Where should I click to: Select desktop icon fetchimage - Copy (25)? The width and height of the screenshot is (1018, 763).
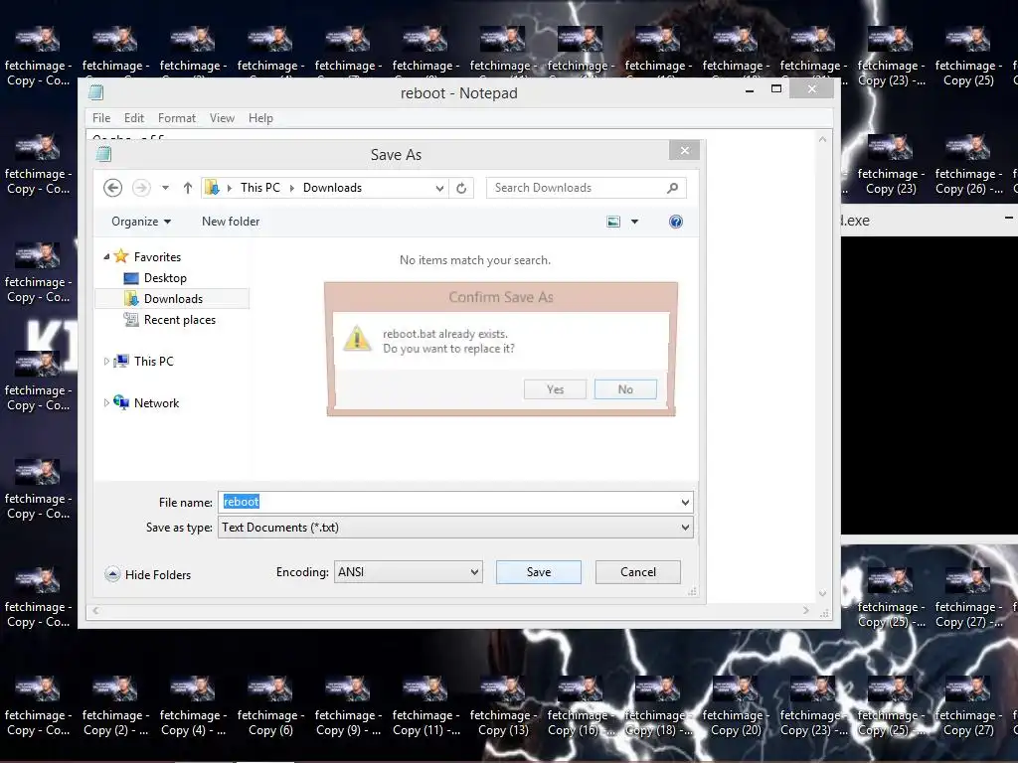[968, 56]
